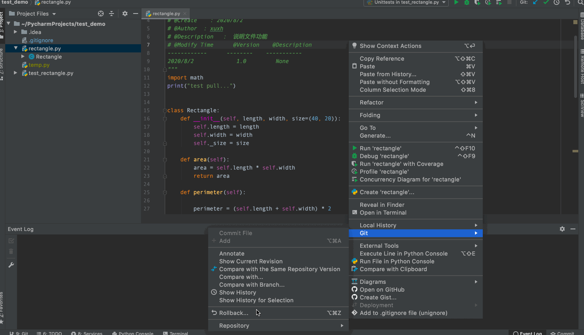Update project with the blue Git arrow
This screenshot has height=335, width=584.
535,2
